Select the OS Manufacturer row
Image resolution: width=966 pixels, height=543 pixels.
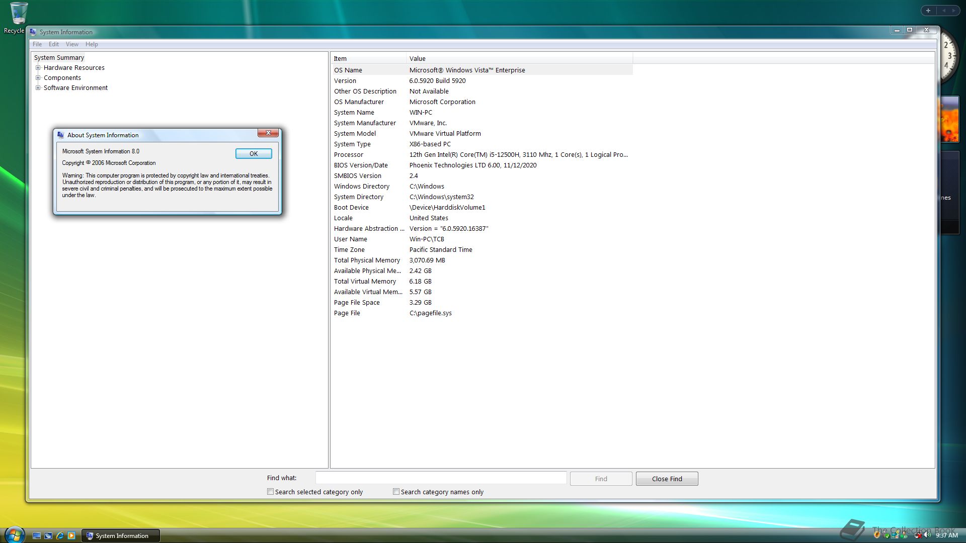482,102
